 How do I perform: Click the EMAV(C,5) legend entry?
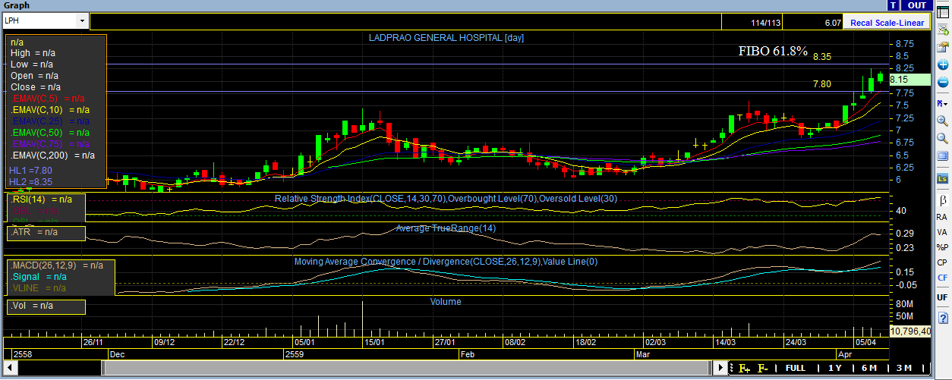click(x=48, y=99)
